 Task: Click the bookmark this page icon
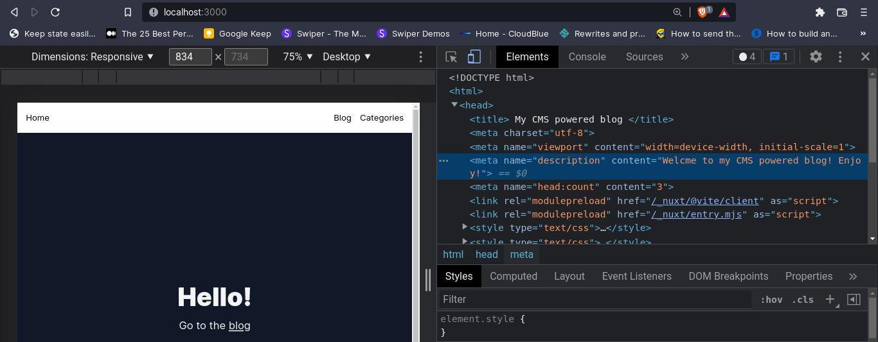point(128,12)
